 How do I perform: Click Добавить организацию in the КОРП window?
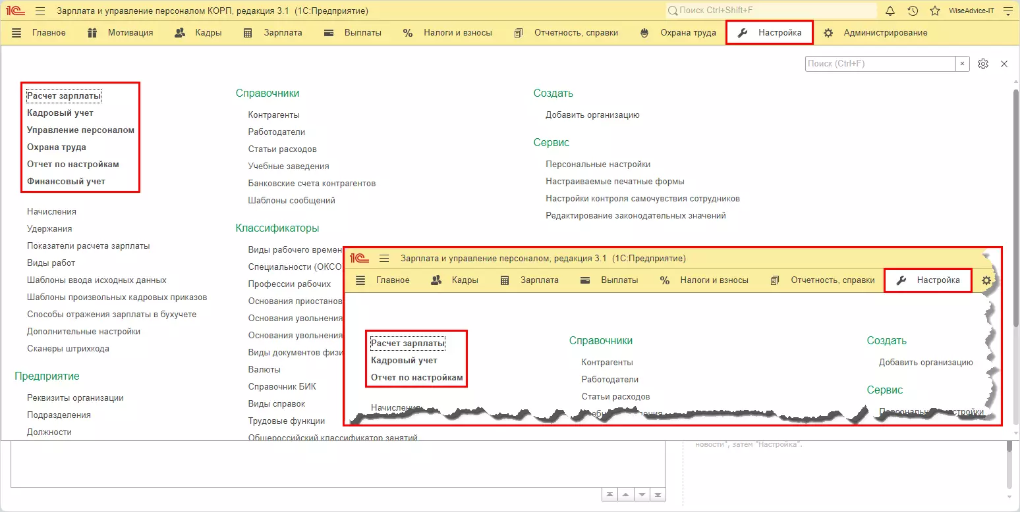coord(592,115)
